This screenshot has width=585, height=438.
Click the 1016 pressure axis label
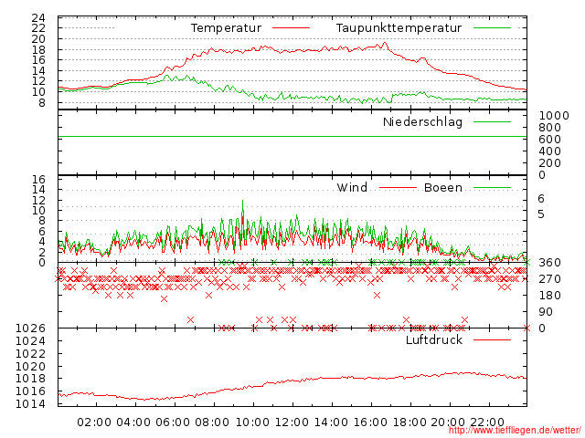(x=30, y=391)
